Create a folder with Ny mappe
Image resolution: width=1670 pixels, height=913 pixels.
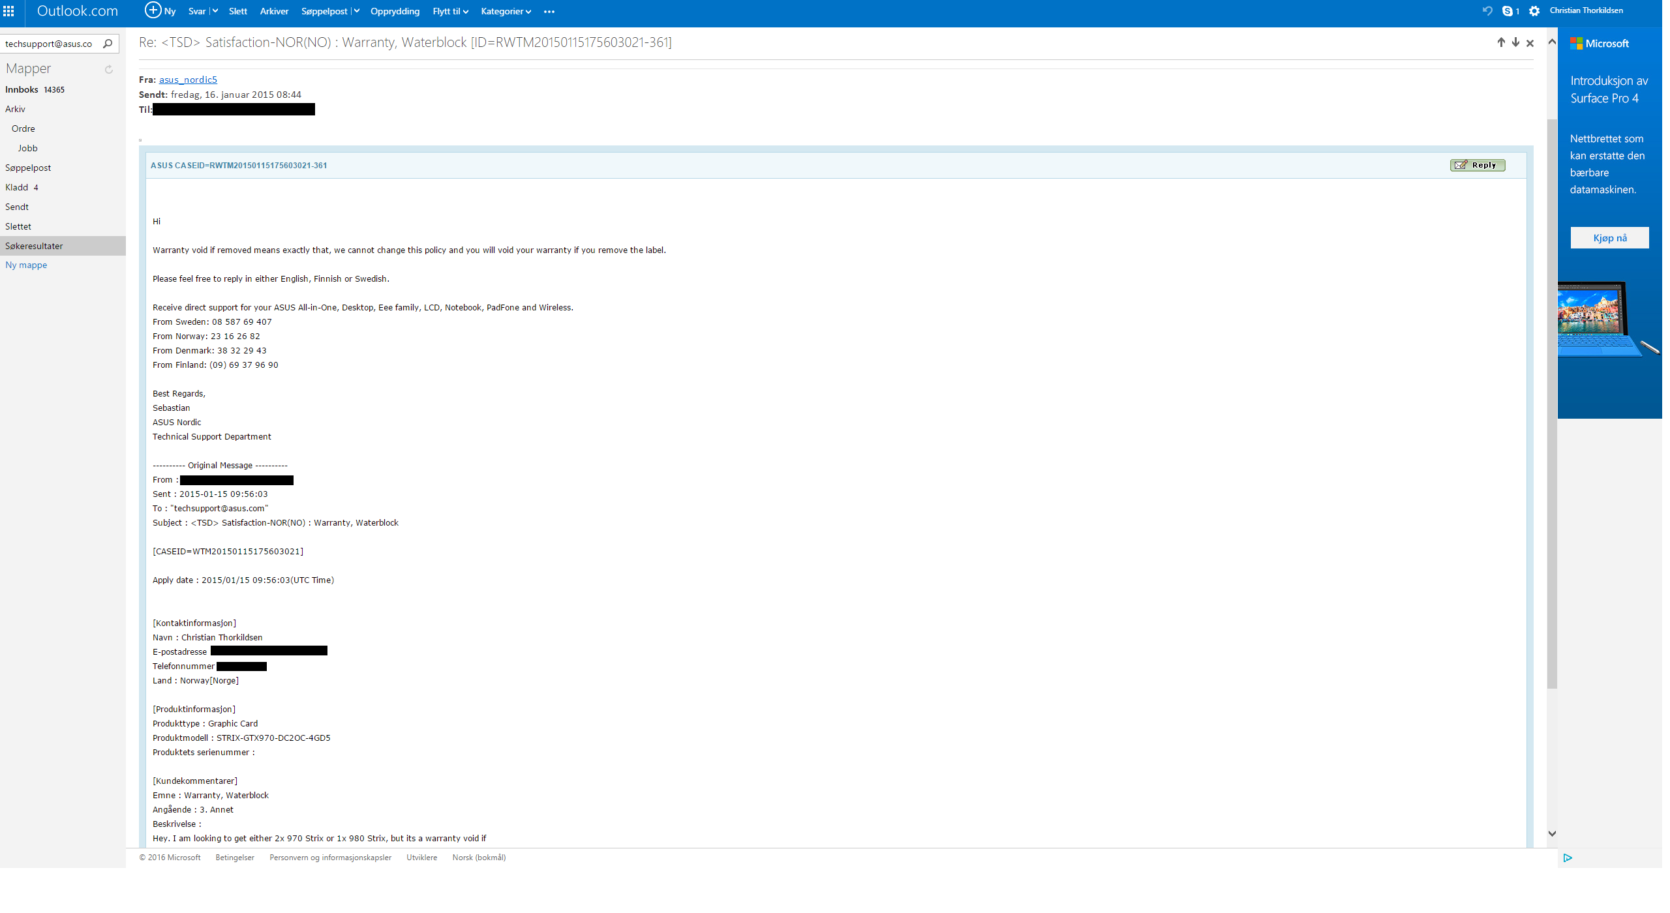click(26, 265)
